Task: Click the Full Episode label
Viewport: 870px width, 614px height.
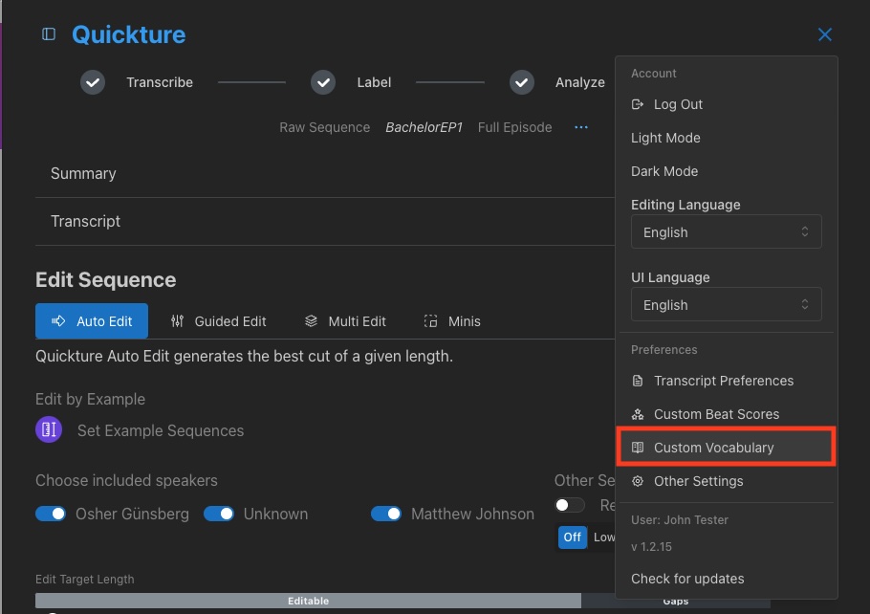Action: pos(515,127)
